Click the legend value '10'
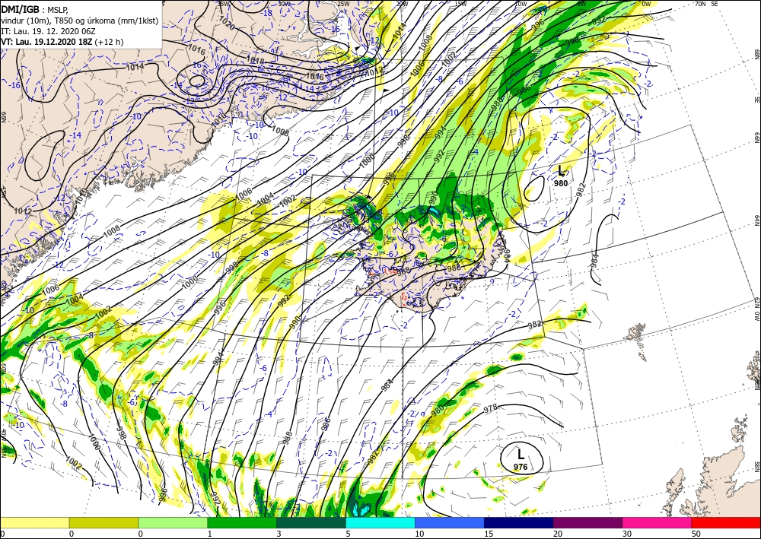 click(419, 534)
